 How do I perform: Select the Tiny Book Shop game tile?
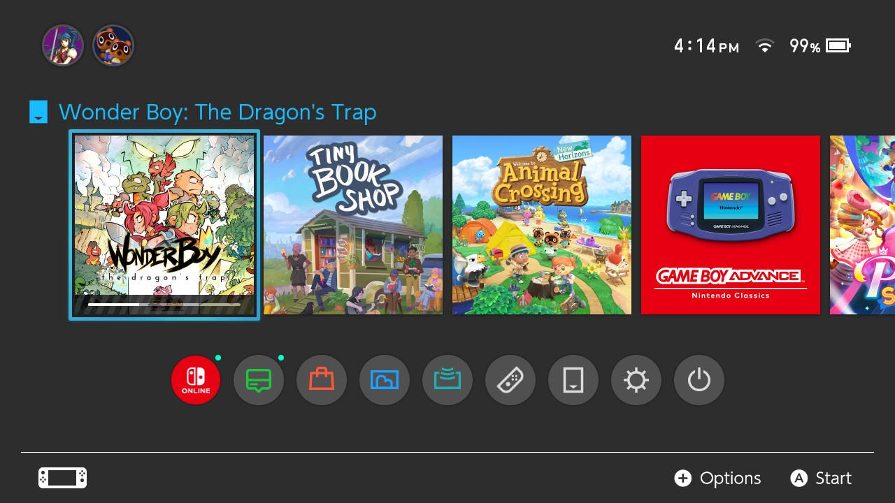click(x=353, y=225)
